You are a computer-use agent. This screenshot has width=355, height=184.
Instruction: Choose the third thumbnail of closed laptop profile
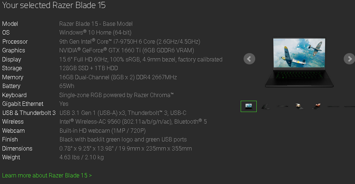click(x=283, y=106)
